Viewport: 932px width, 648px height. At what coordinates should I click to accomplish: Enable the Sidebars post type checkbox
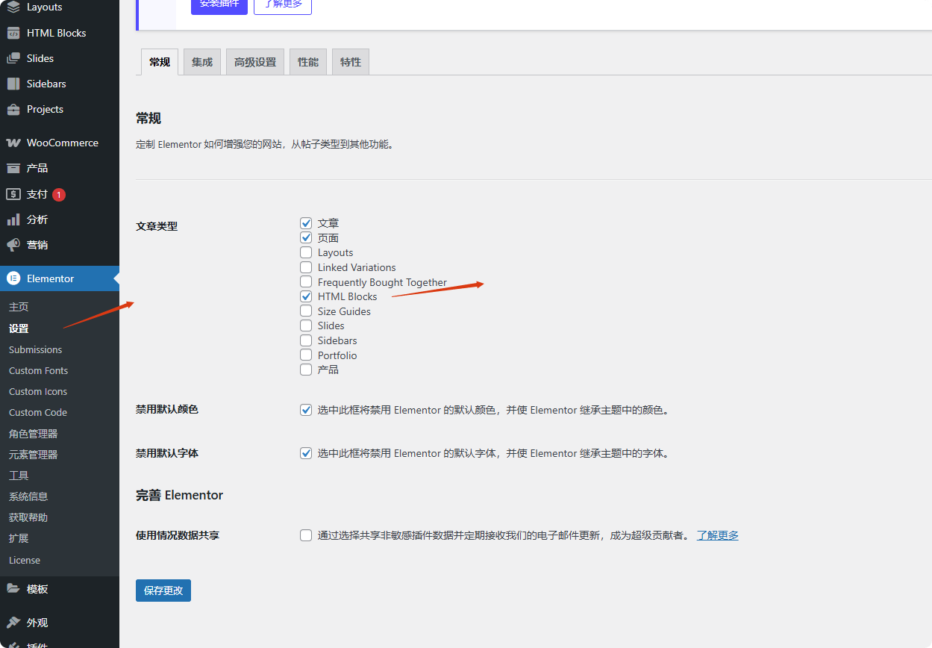point(306,340)
